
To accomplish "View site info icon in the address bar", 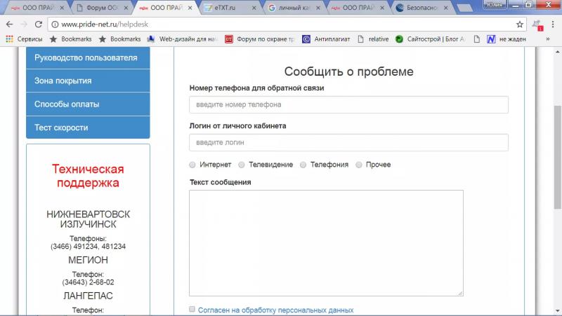I will [x=55, y=25].
